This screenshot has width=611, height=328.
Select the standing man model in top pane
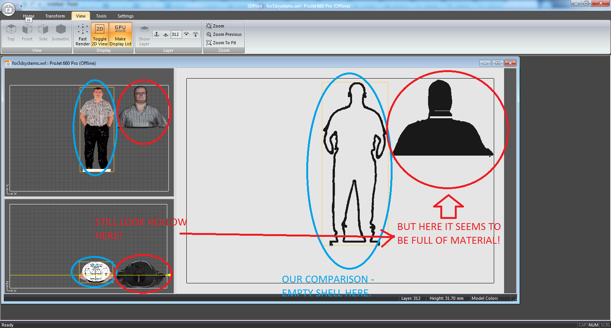(97, 129)
